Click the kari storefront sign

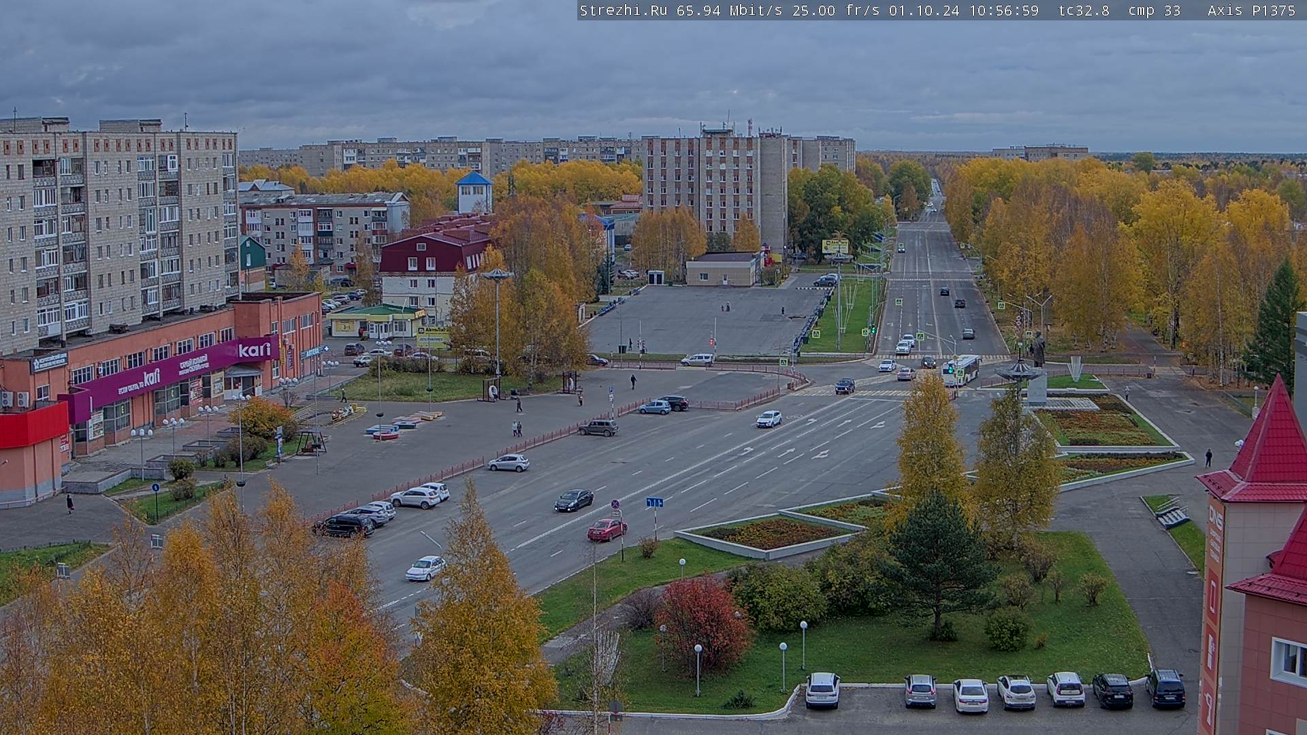coord(255,350)
